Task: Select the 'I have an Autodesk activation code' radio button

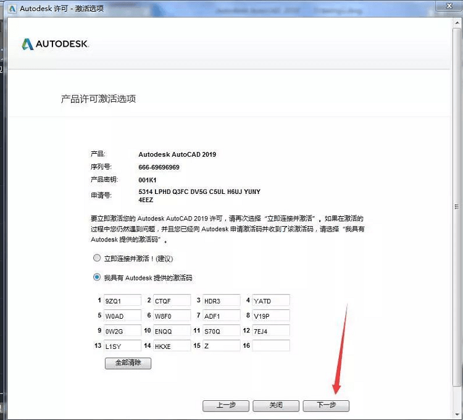Action: point(97,277)
